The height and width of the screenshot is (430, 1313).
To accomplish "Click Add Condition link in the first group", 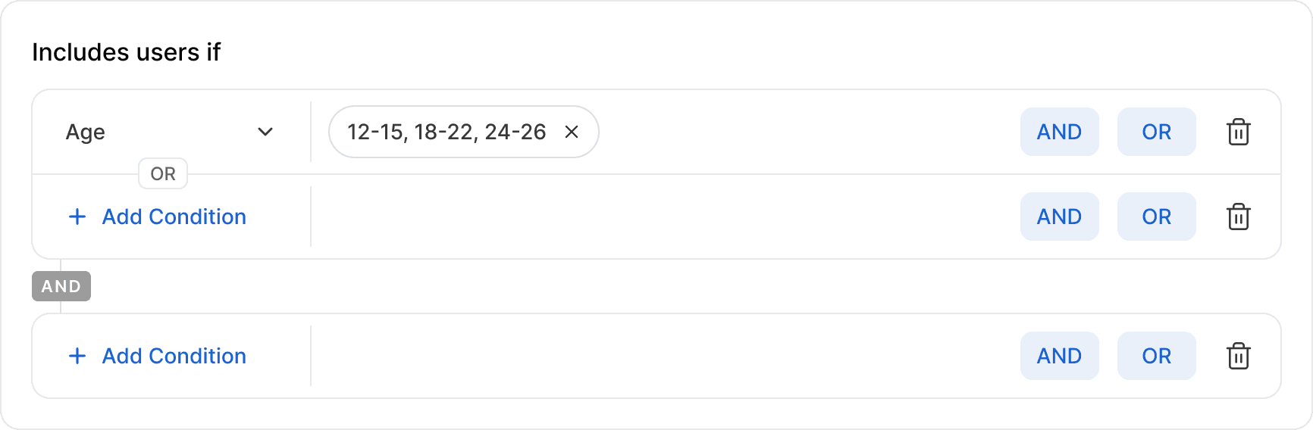I will tap(174, 217).
